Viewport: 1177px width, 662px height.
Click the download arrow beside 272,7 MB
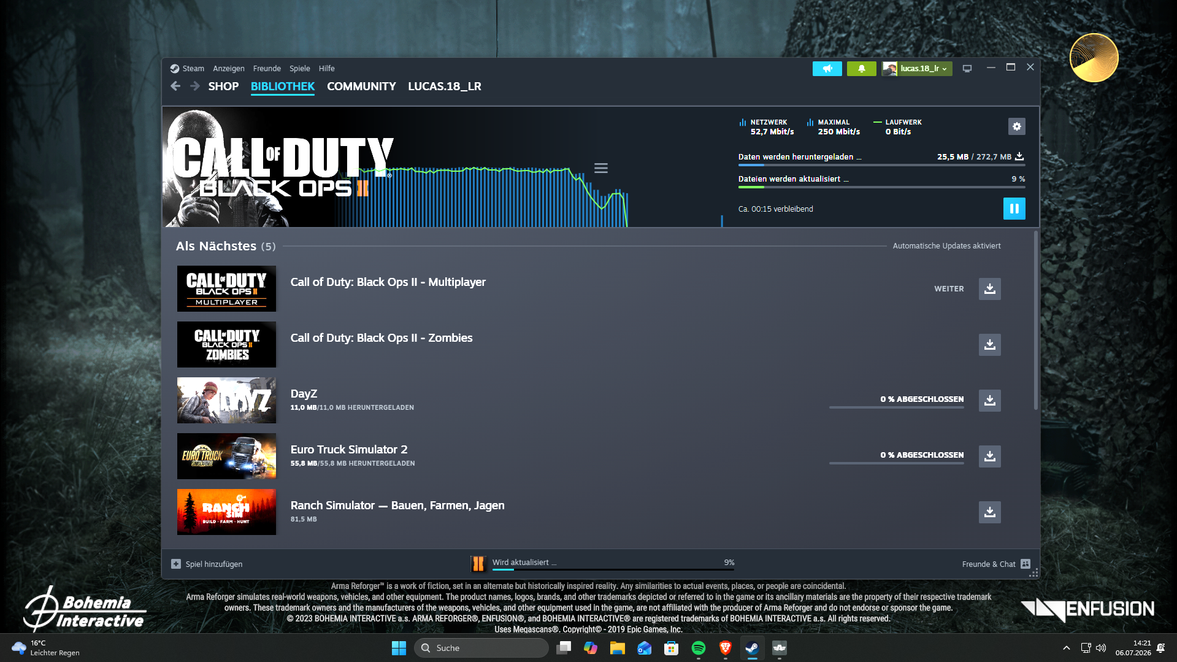point(1019,156)
